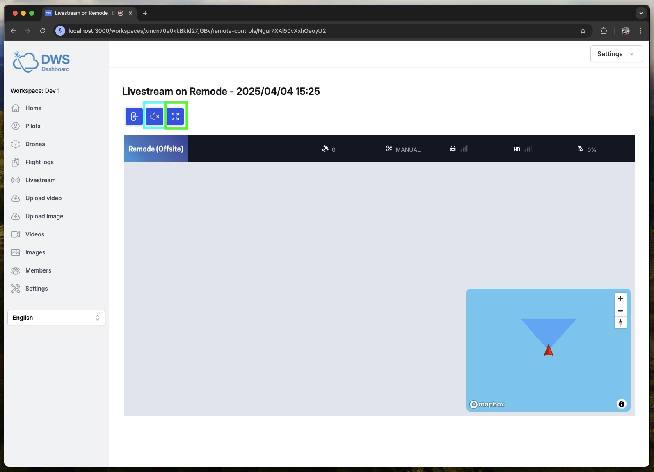654x472 pixels.
Task: Toggle the muted speaker audio button
Action: [x=154, y=117]
